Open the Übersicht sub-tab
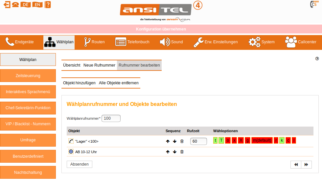Viewport: 322px width, 182px height. click(x=72, y=65)
